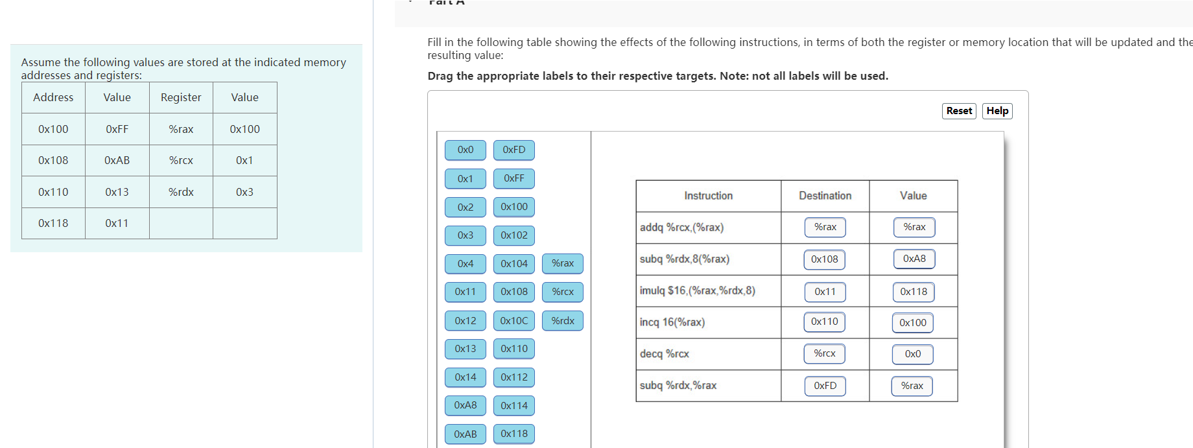Select the 0x118 draggable label
1193x448 pixels.
click(x=514, y=434)
